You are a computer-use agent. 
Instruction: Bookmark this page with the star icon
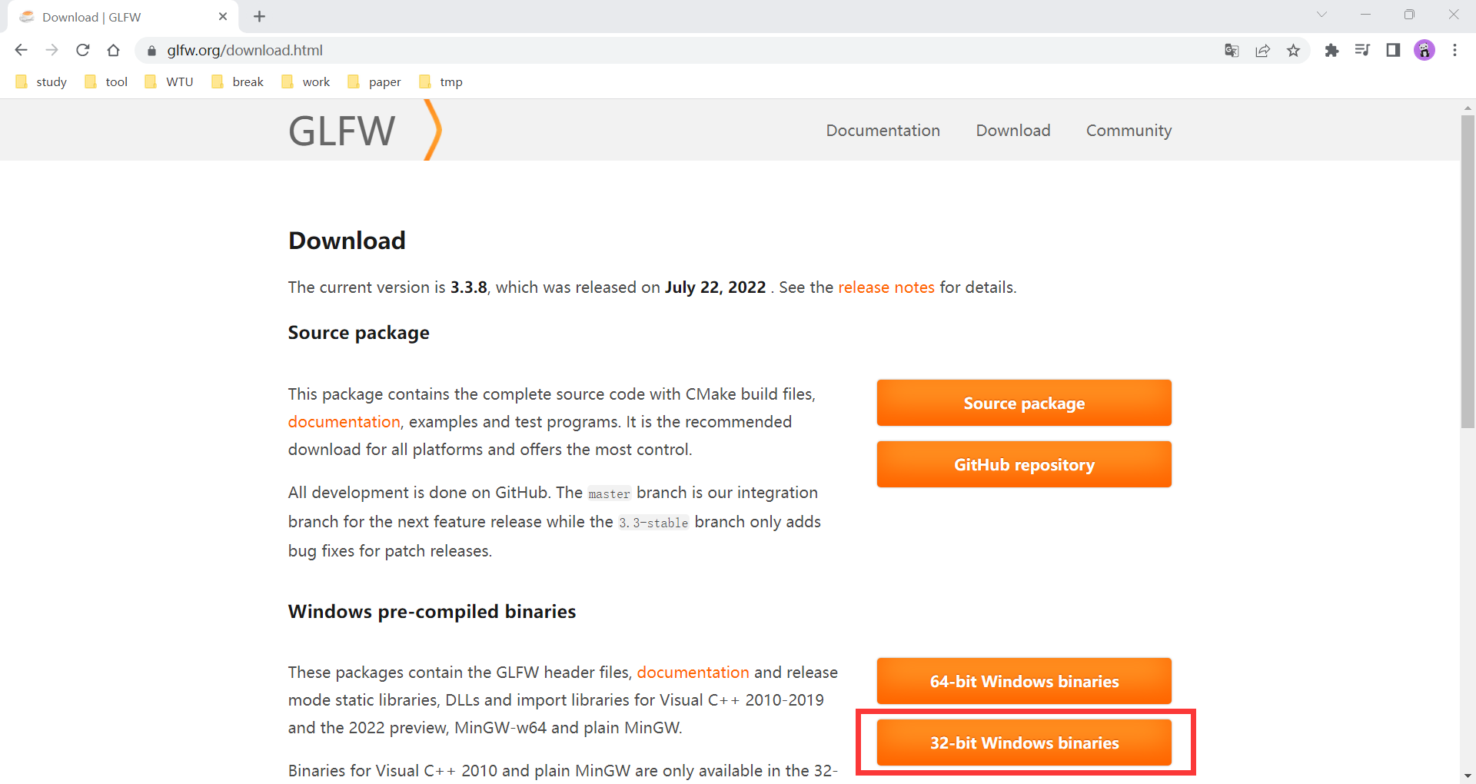[x=1294, y=51]
